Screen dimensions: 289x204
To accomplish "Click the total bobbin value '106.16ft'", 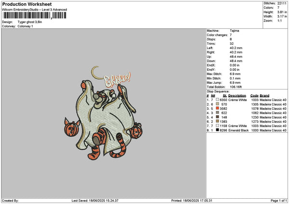I will 236,87.
